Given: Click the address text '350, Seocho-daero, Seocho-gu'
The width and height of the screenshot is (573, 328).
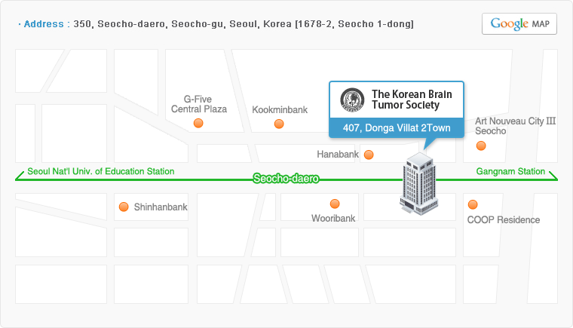Looking at the screenshot, I should [x=148, y=24].
